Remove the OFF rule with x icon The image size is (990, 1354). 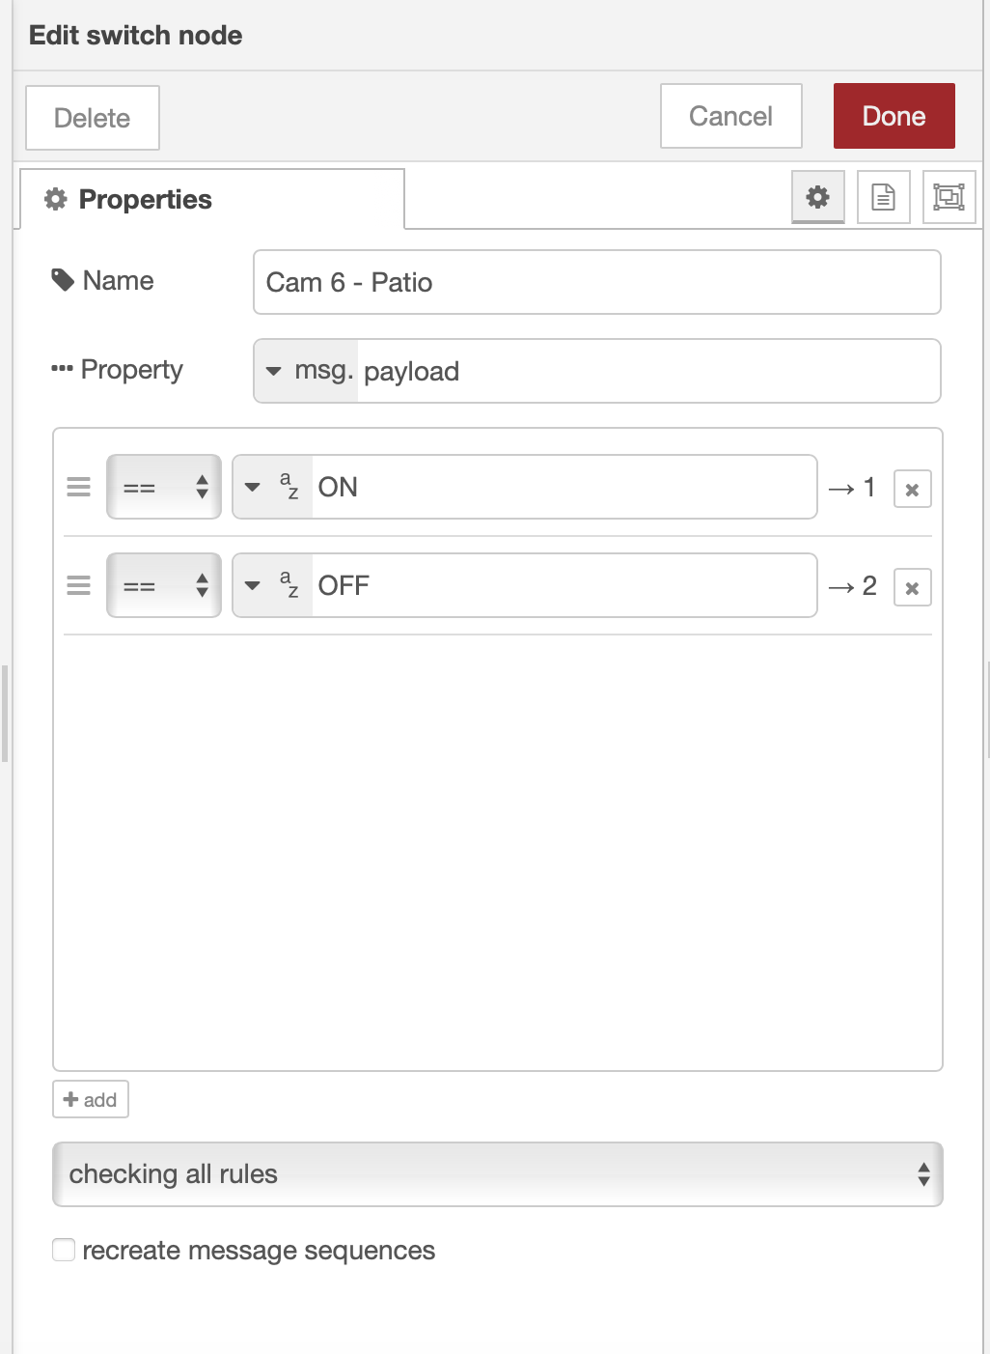912,588
